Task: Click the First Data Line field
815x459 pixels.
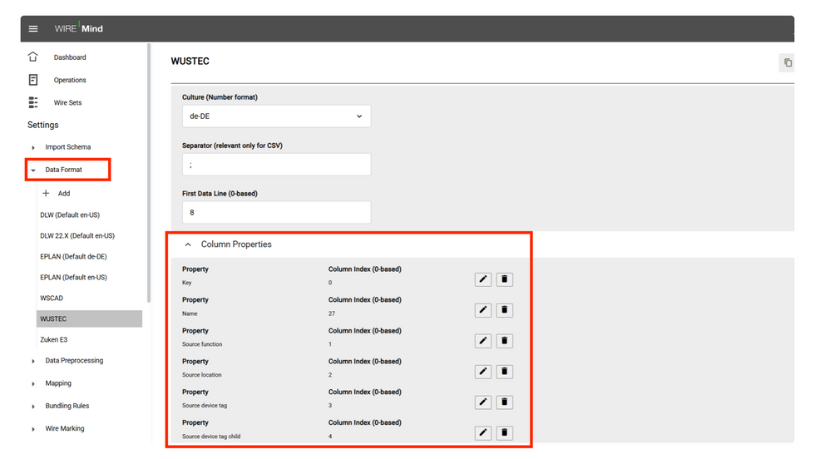Action: [x=276, y=212]
